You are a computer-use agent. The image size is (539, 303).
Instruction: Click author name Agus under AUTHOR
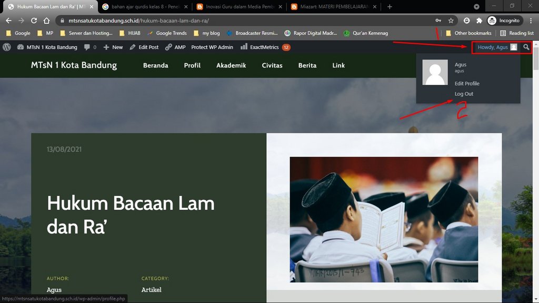(54, 290)
